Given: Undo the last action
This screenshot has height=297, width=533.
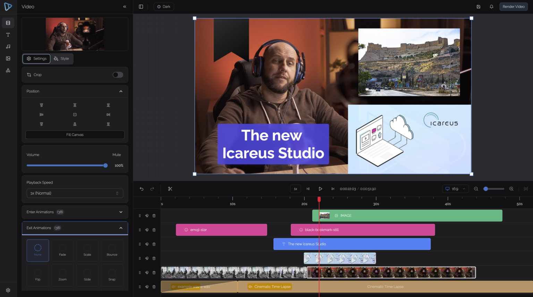Looking at the screenshot, I should point(142,189).
